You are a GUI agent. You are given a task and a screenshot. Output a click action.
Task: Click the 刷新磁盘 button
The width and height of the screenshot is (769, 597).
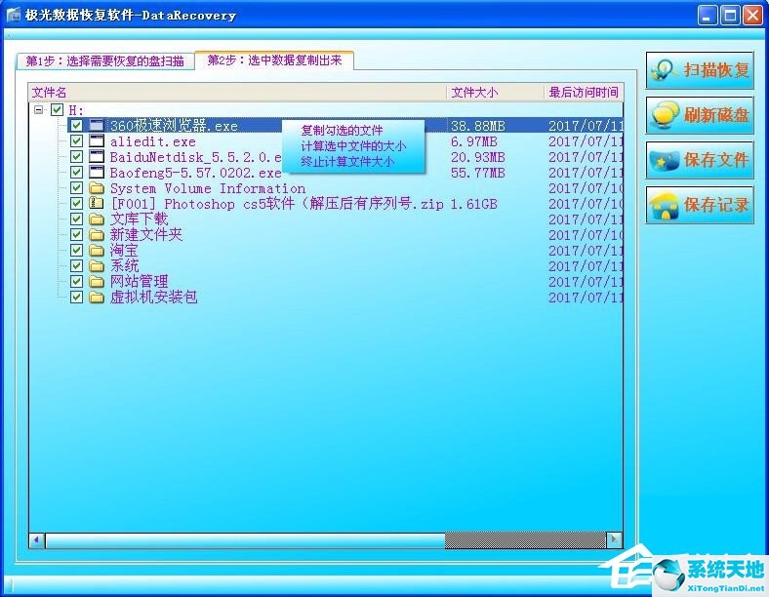700,115
